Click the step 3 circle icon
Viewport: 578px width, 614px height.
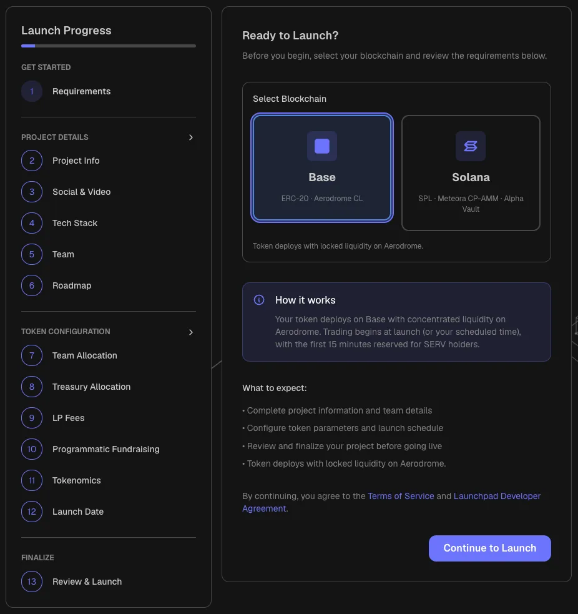click(32, 192)
